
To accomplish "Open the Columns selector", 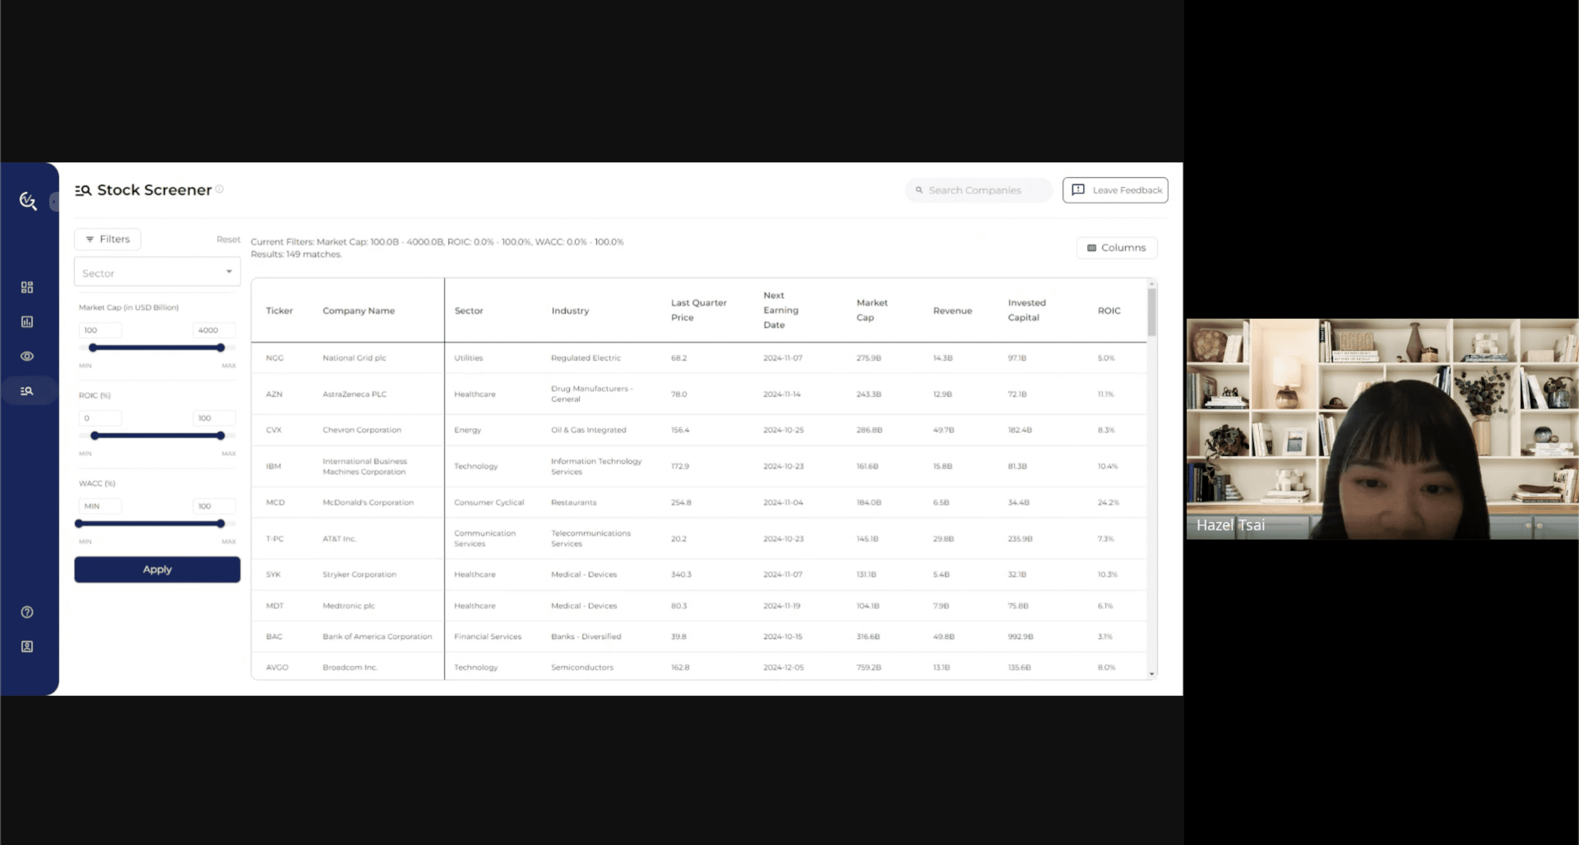I will coord(1116,248).
